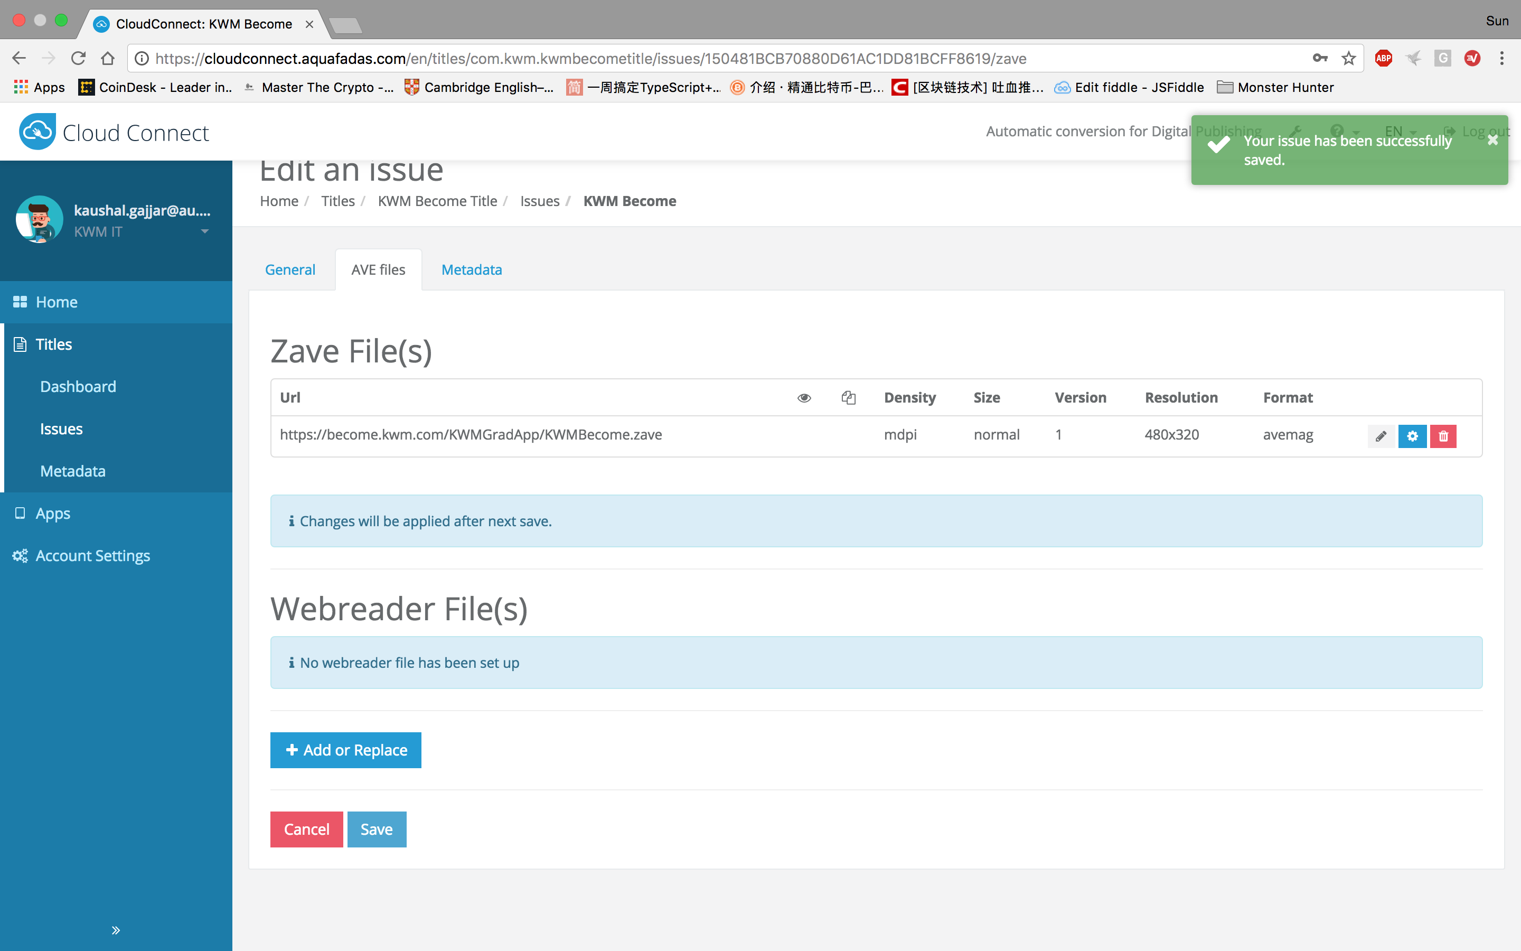Close the CloudConnect browser tab
Viewport: 1521px width, 951px height.
(309, 24)
